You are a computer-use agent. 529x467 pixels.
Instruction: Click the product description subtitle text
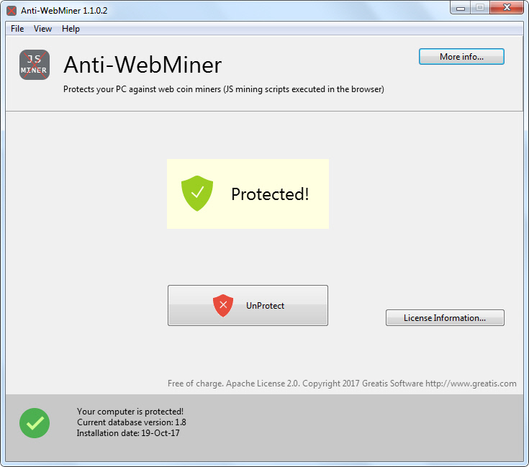click(224, 89)
